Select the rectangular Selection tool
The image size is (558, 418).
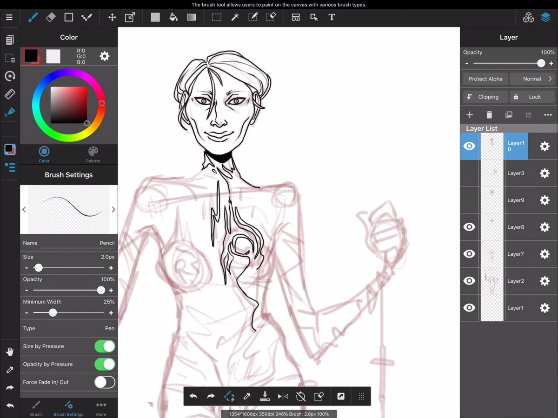[x=217, y=18]
